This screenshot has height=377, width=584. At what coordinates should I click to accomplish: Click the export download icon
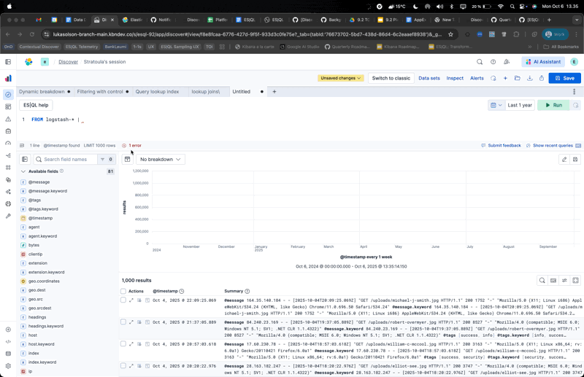(530, 78)
